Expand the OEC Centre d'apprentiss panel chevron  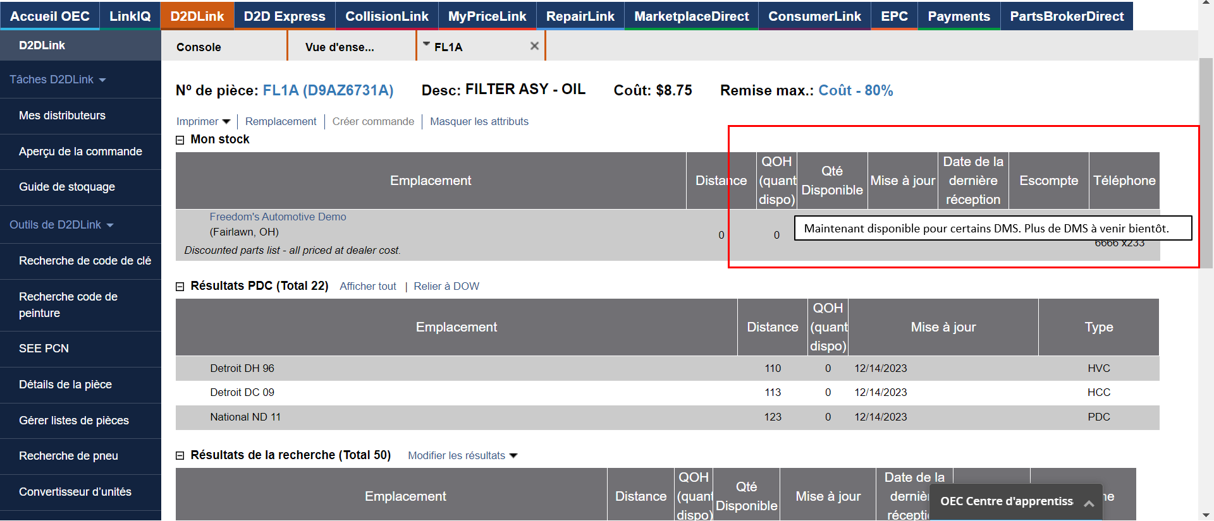[1088, 503]
